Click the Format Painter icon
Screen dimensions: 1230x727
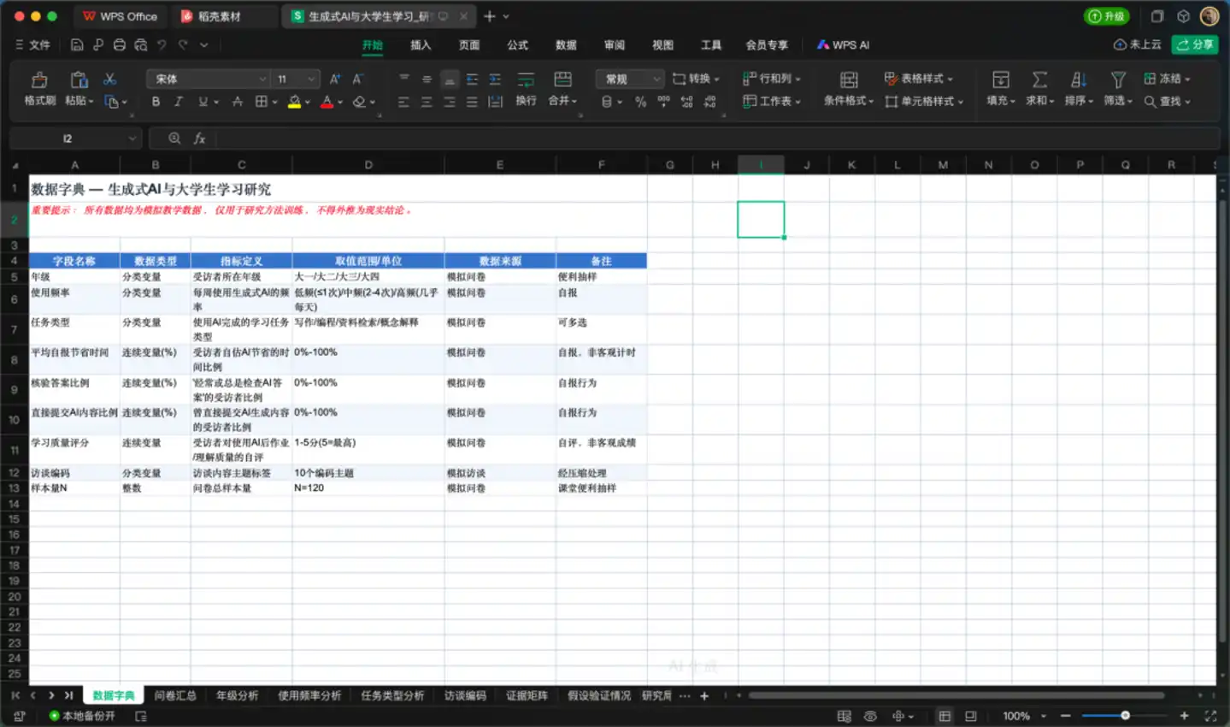(x=39, y=80)
